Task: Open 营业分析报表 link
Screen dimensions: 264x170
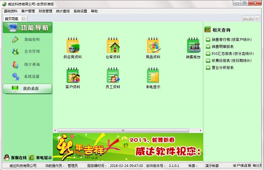Action: coord(223,68)
